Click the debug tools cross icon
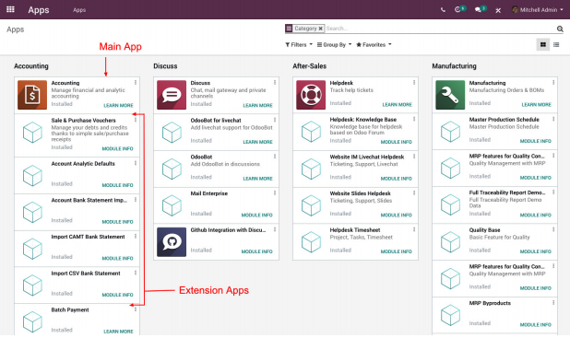This screenshot has width=570, height=338. (498, 10)
